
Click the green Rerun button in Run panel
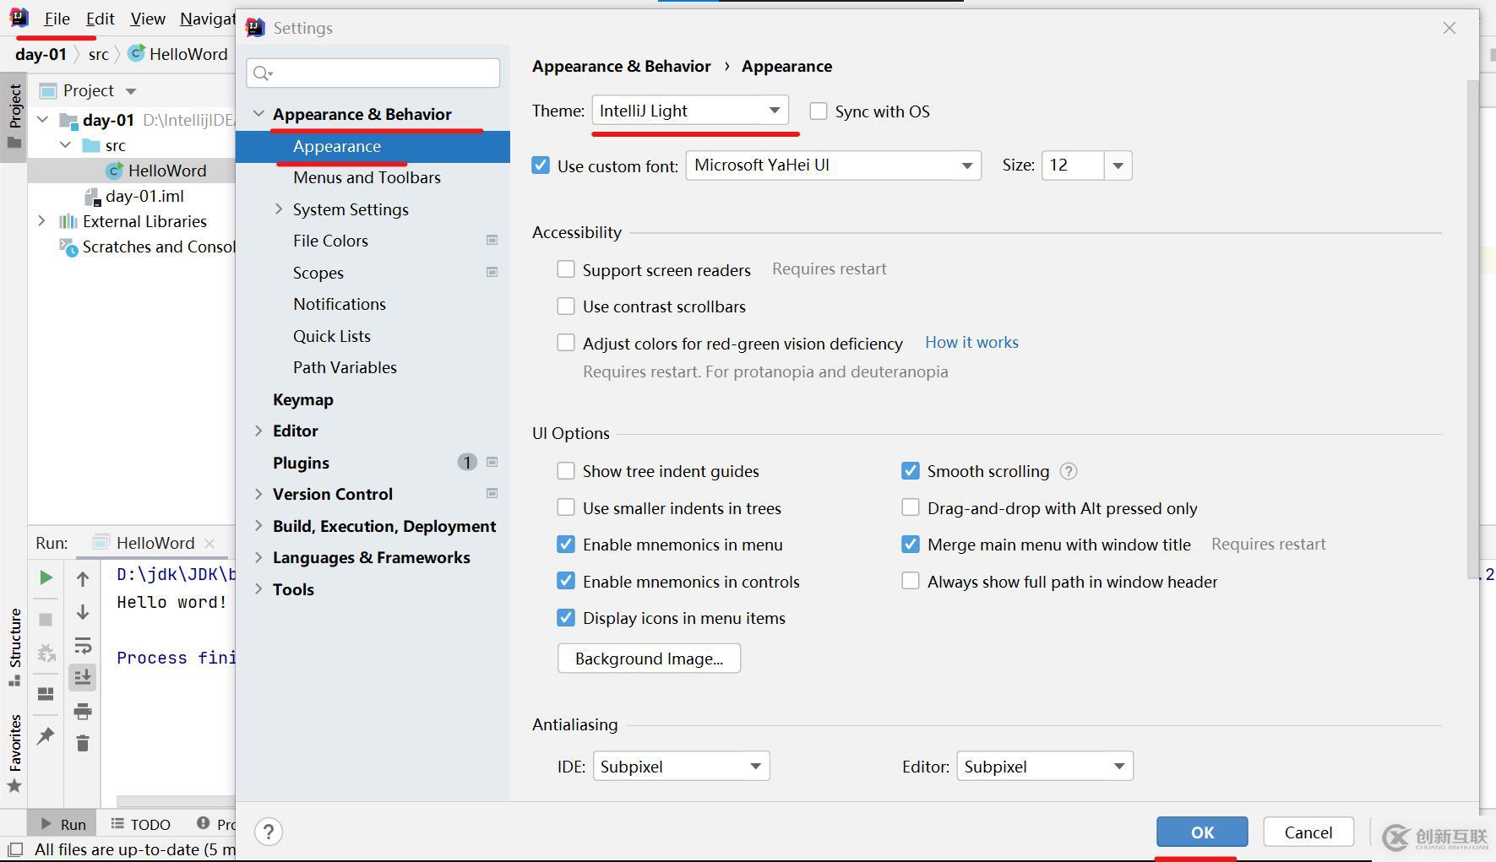pos(46,577)
